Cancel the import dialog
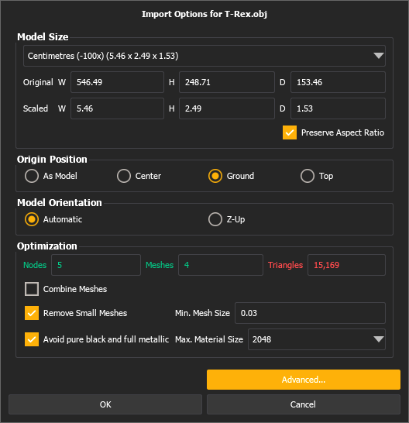 (304, 404)
